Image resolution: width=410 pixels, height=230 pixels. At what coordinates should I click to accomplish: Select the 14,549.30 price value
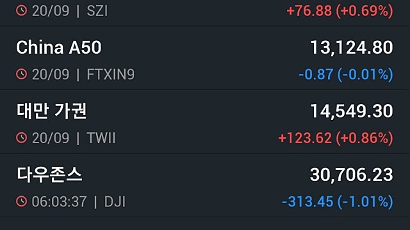[352, 111]
